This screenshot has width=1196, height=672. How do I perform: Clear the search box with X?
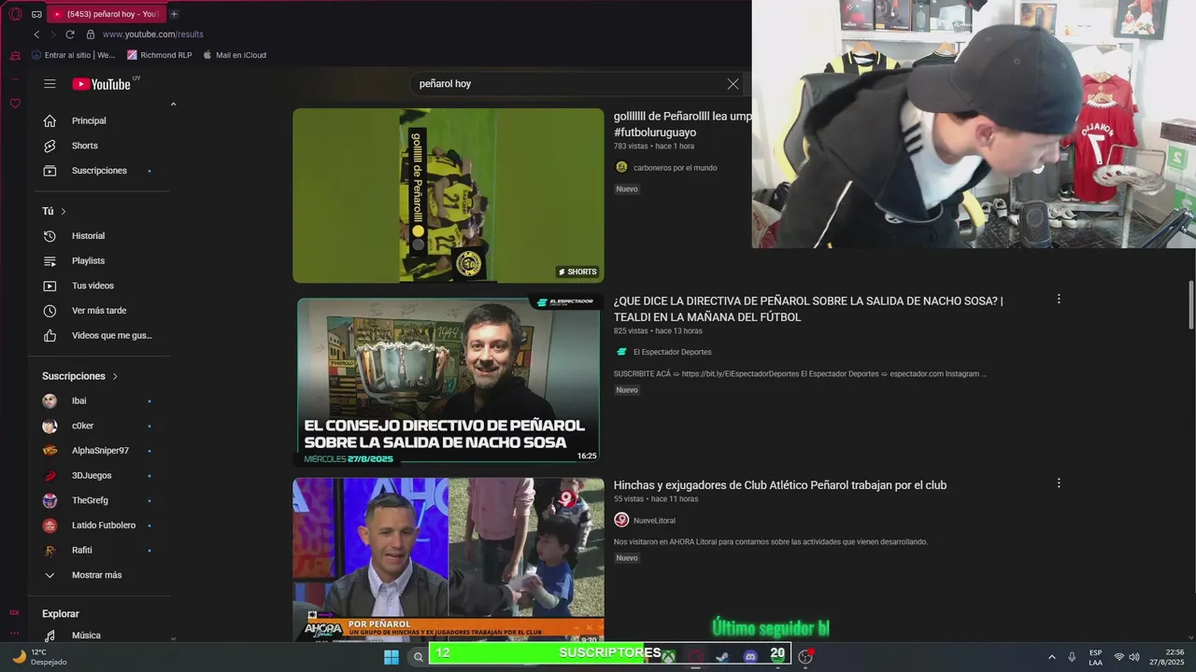733,84
